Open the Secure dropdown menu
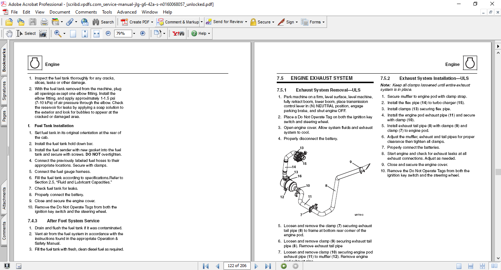The image size is (501, 270). point(273,22)
